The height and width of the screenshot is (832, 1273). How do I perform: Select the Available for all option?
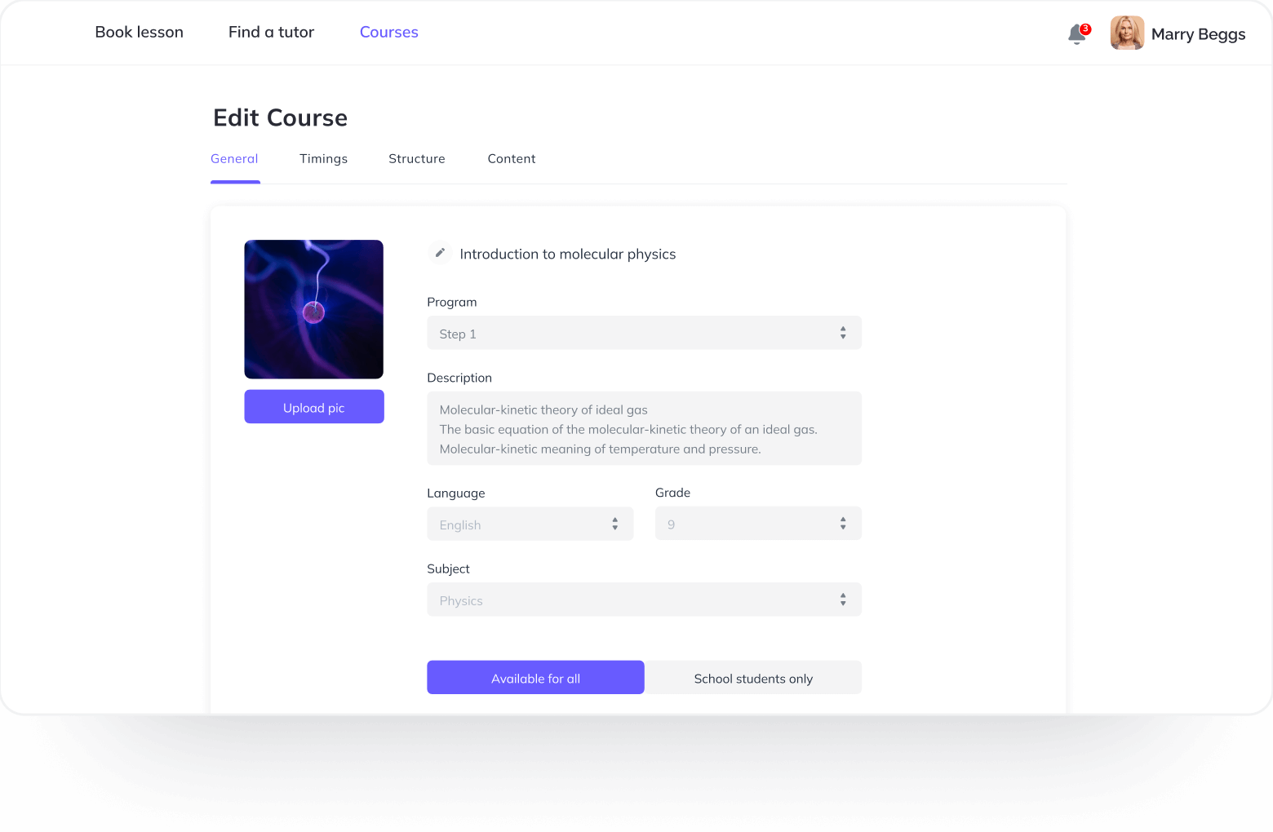coord(535,677)
